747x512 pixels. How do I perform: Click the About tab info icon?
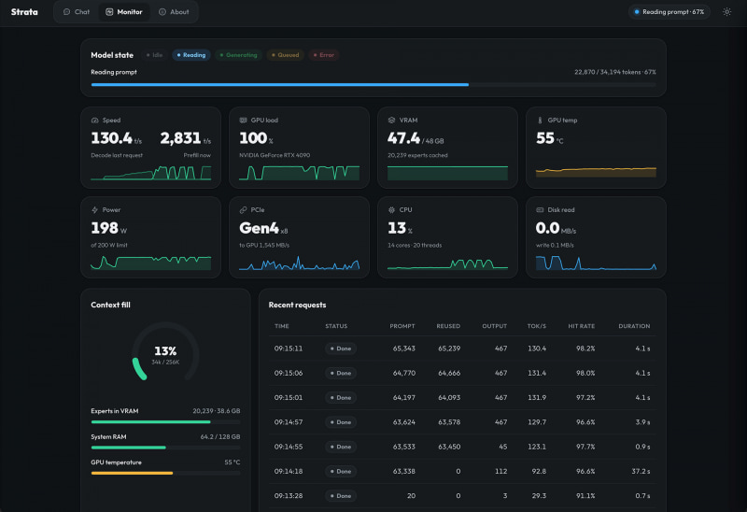[162, 12]
